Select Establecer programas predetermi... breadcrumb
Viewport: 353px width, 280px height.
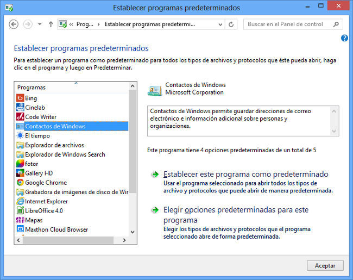pyautogui.click(x=150, y=24)
